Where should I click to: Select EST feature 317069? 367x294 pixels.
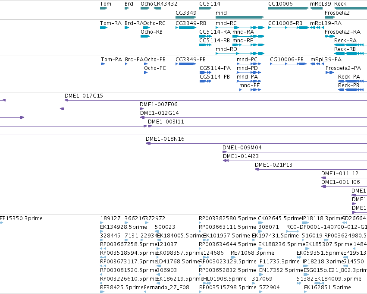point(253,283)
